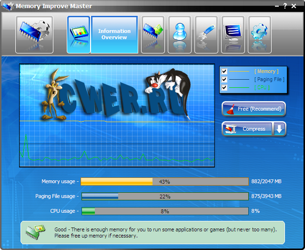Open the blue user figure icon

coord(180,34)
